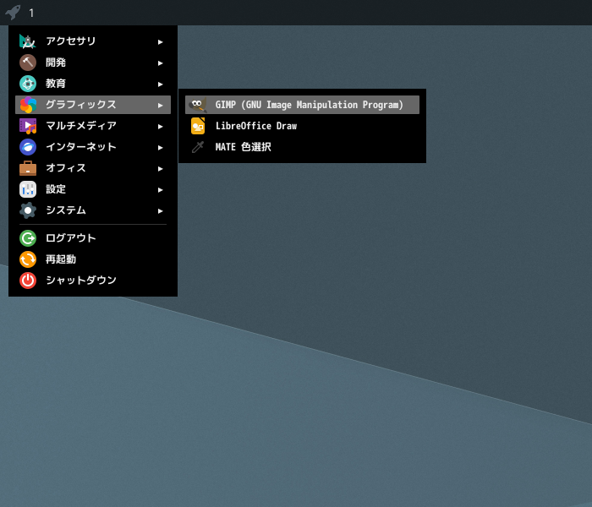This screenshot has height=507, width=592.
Task: Expand the 開発 submenu arrow
Action: (x=161, y=63)
